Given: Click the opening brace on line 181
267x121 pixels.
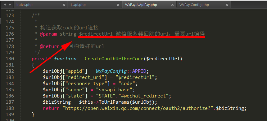Looking at the screenshot, I should pyautogui.click(x=33, y=65).
